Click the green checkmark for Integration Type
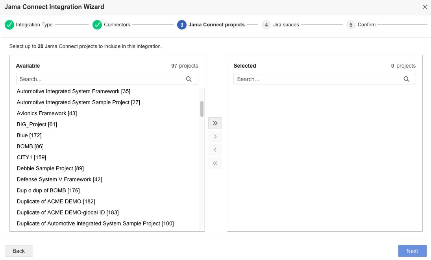Image resolution: width=431 pixels, height=260 pixels. pos(9,25)
